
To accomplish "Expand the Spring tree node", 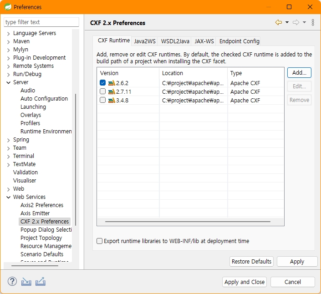I will 8,140.
